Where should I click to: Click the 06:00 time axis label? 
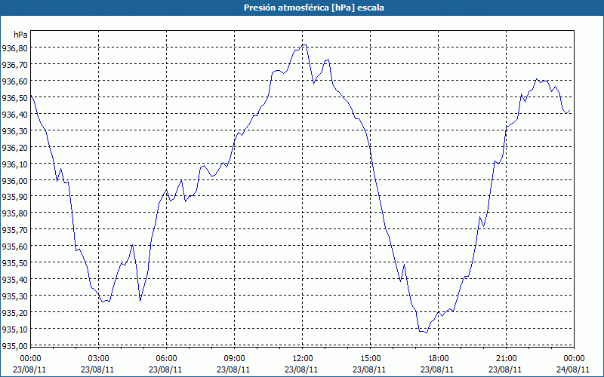click(x=166, y=359)
